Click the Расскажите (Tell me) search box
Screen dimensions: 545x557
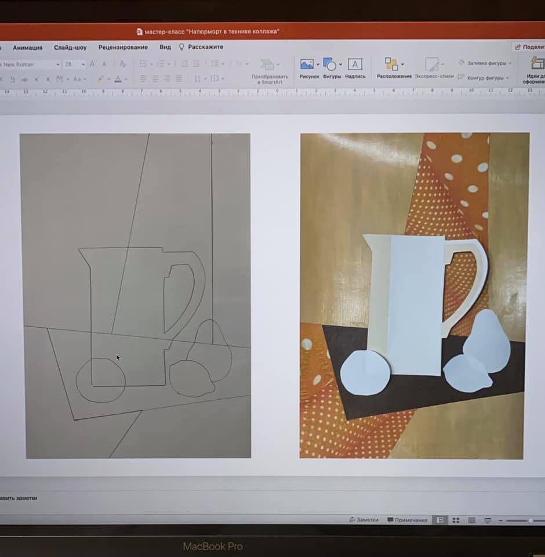205,48
